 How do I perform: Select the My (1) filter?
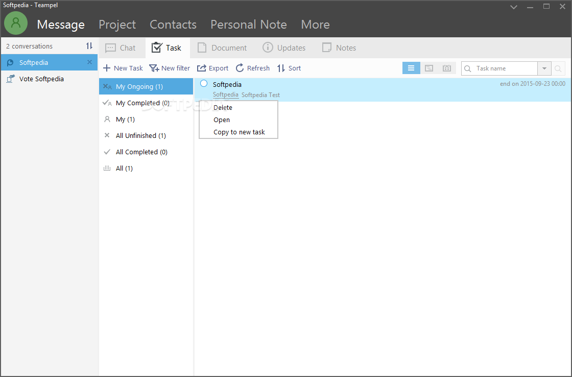[x=146, y=120]
